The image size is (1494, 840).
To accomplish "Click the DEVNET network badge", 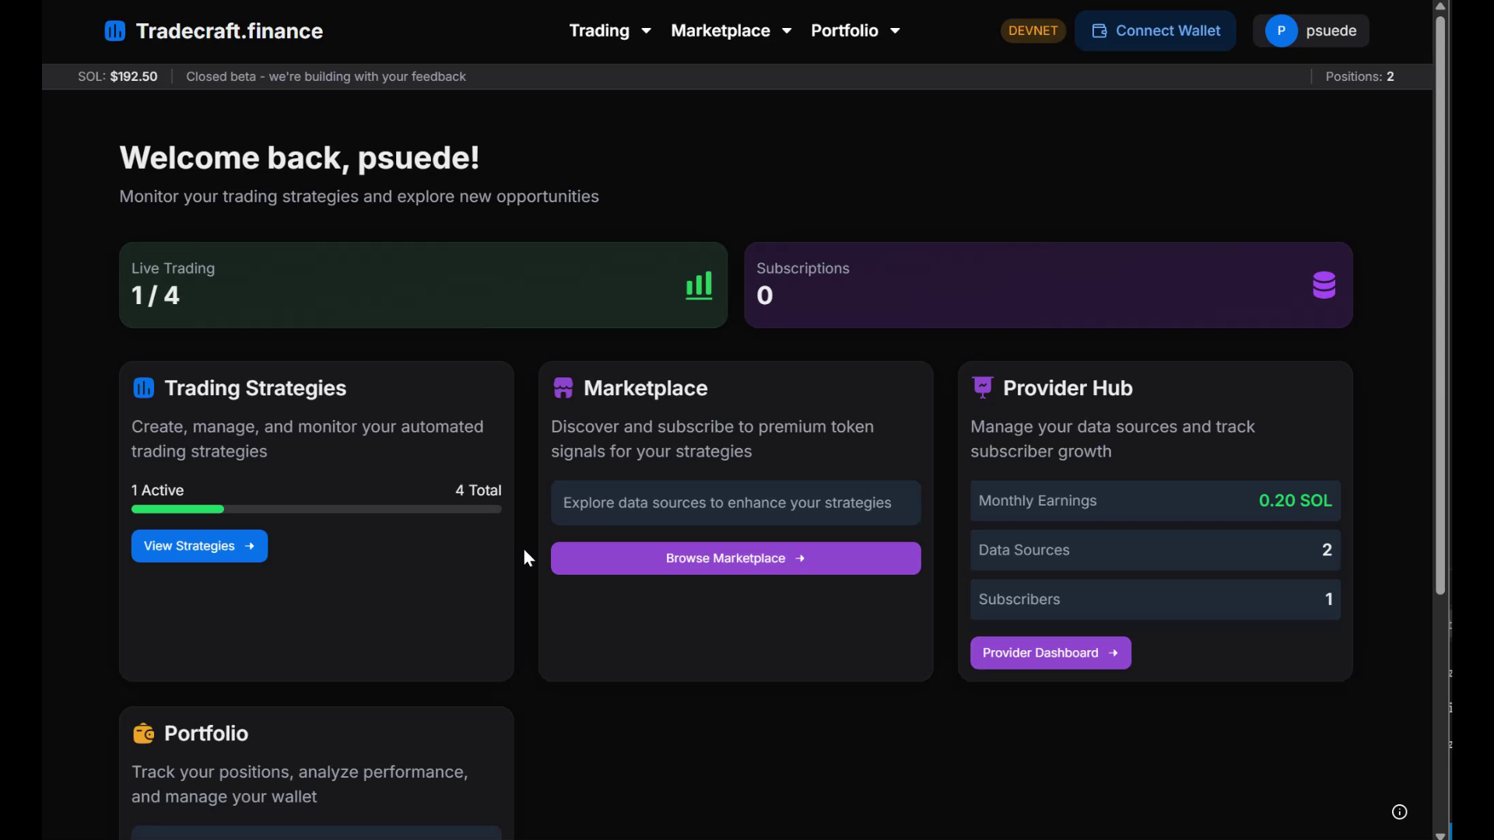I will (1033, 31).
